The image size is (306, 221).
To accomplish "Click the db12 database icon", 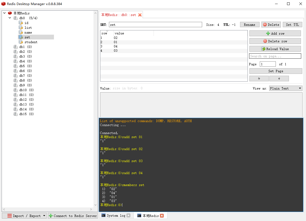I will 15,100.
